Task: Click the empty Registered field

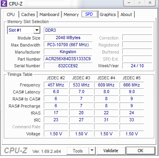Action: (x=137, y=45)
